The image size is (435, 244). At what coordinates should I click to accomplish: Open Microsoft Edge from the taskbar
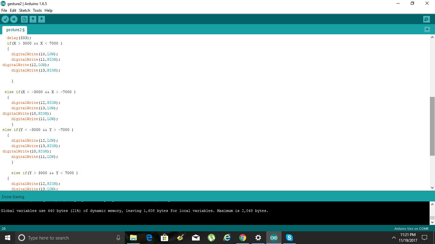pos(149,237)
